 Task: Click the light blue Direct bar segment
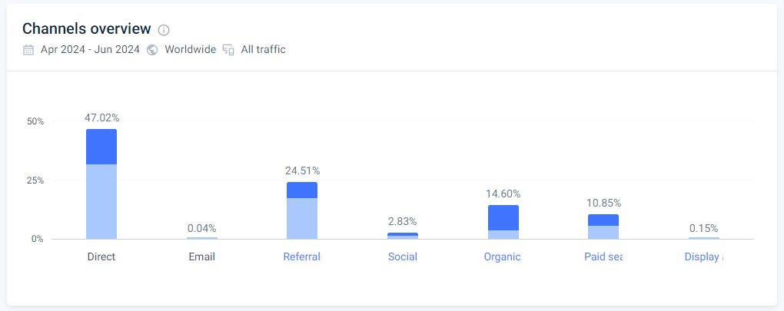coord(101,201)
